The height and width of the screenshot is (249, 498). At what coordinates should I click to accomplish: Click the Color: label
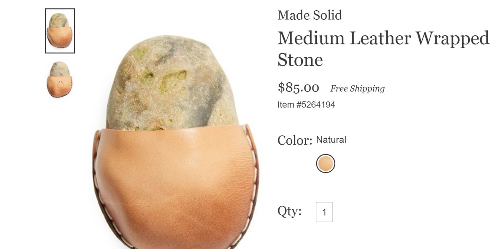[295, 140]
